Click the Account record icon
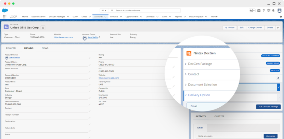 point(6,27)
